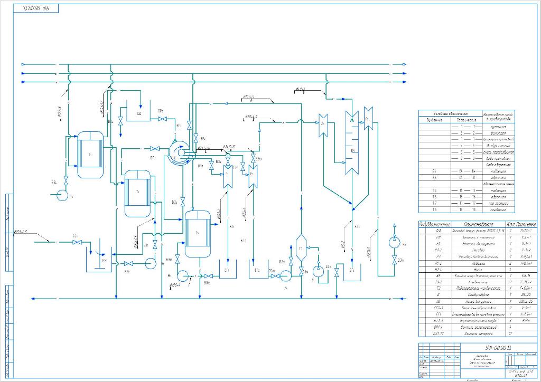Click the 'Графические' column header
Image resolution: width=541 pixels, height=382 pixels.
(x=467, y=120)
